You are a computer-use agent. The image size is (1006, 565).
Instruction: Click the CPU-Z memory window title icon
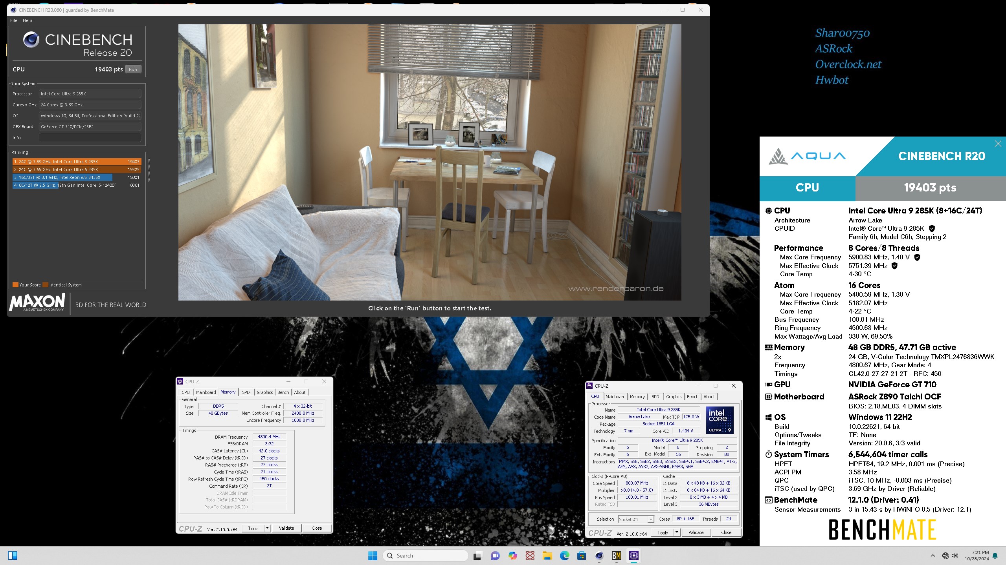[x=180, y=381]
